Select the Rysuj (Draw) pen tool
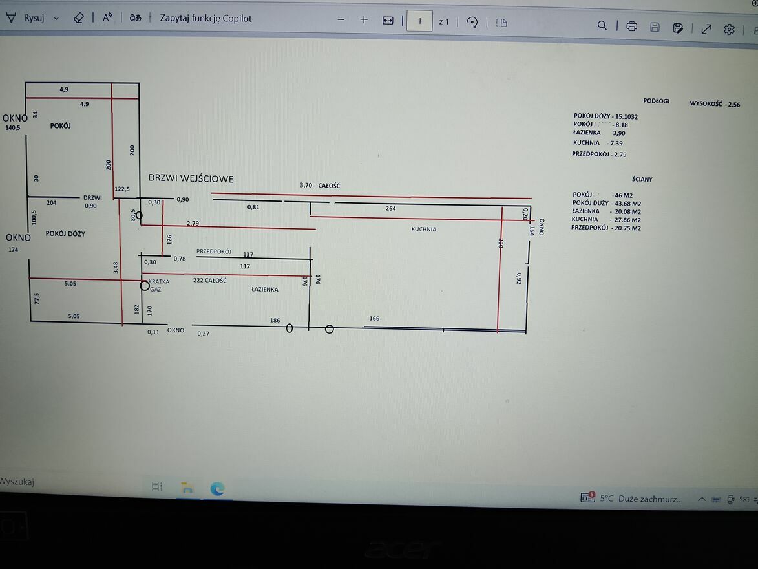 point(25,18)
